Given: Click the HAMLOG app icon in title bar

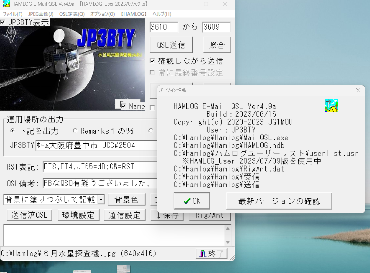Looking at the screenshot, I should [6, 4].
